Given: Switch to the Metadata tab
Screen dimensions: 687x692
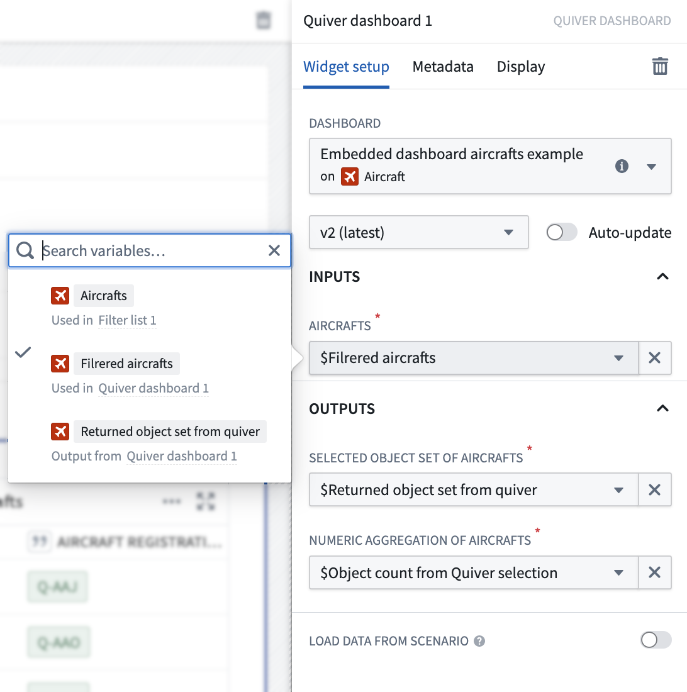Looking at the screenshot, I should pyautogui.click(x=443, y=67).
